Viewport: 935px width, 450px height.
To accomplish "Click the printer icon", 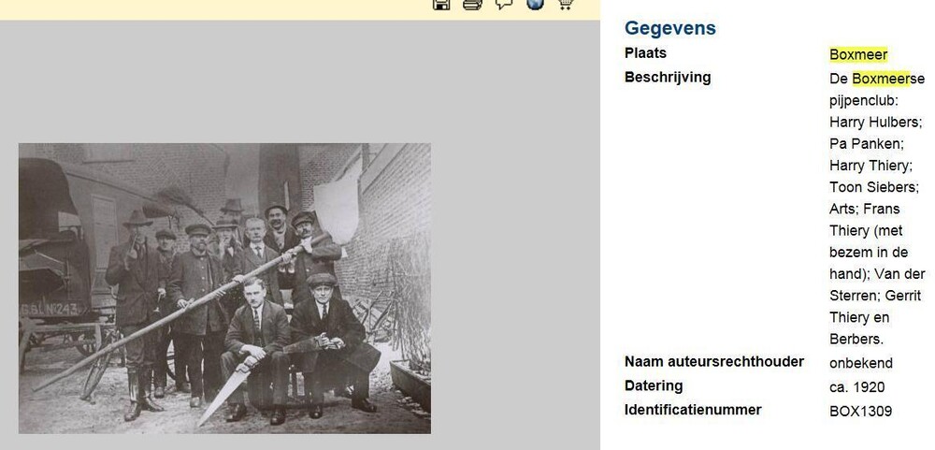I will click(x=473, y=4).
